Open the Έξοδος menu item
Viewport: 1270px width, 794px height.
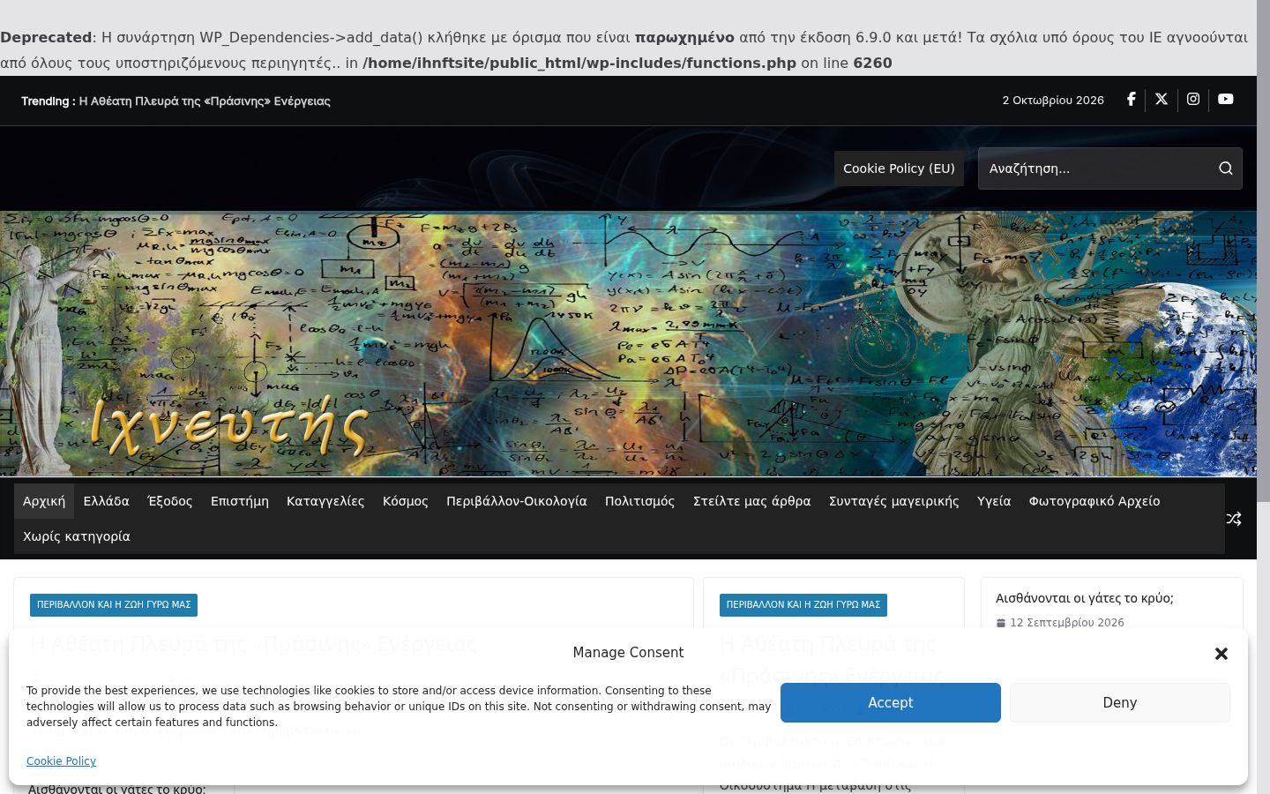[170, 501]
